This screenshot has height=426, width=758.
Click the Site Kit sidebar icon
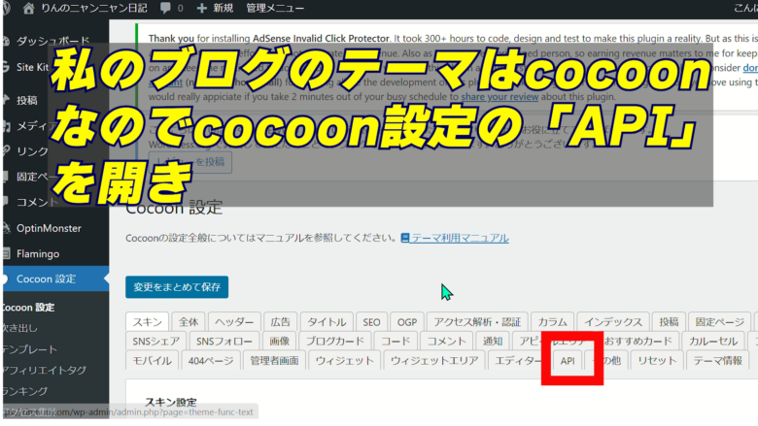click(x=7, y=67)
